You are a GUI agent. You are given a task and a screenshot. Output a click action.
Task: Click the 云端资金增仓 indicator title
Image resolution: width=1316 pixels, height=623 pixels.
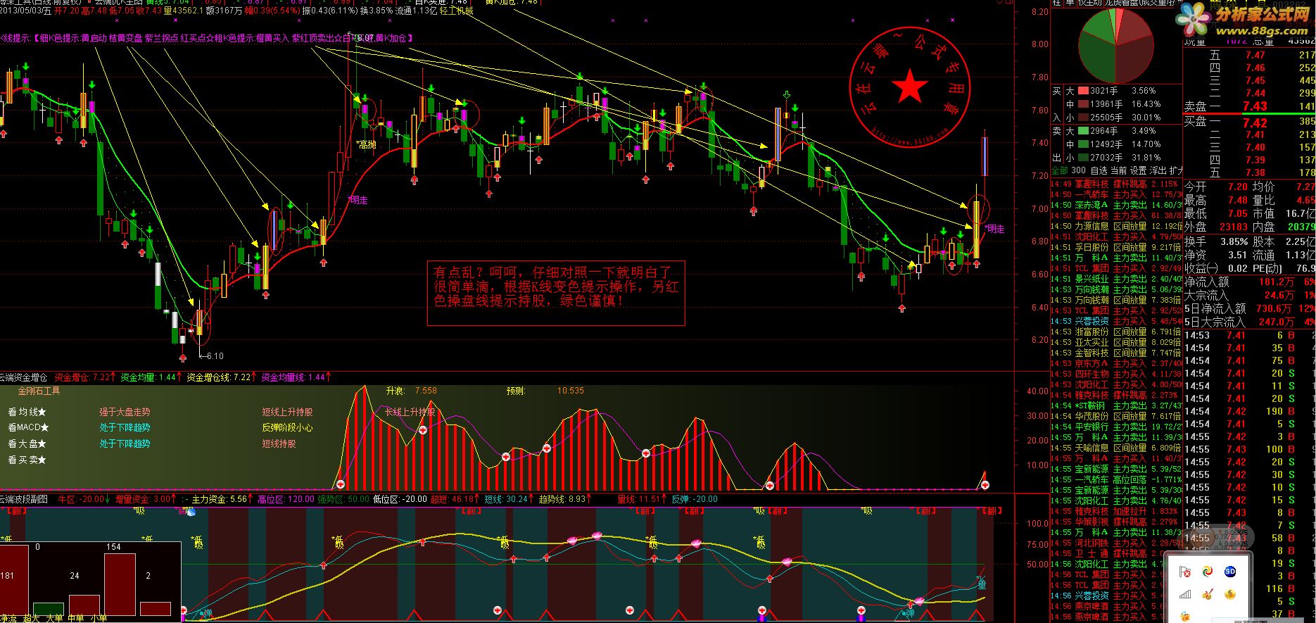coord(24,377)
